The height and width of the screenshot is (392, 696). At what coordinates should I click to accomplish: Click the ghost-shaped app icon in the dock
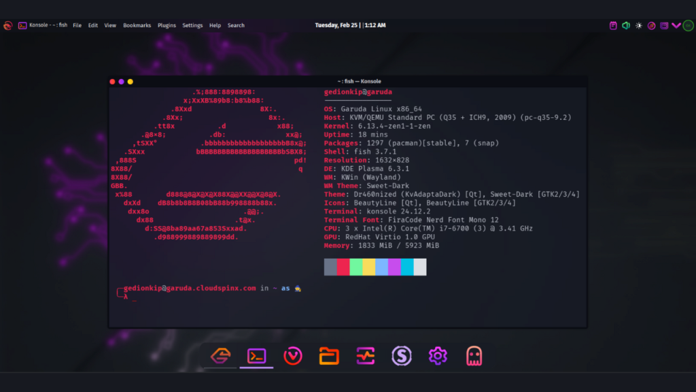point(474,355)
